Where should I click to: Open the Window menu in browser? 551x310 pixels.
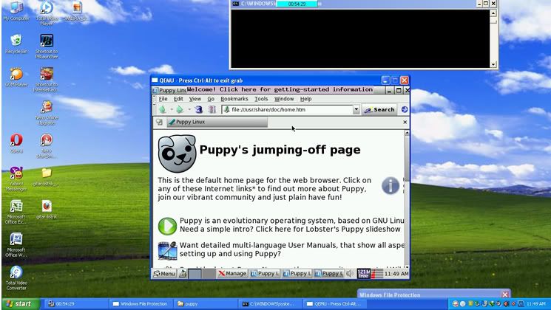click(284, 99)
